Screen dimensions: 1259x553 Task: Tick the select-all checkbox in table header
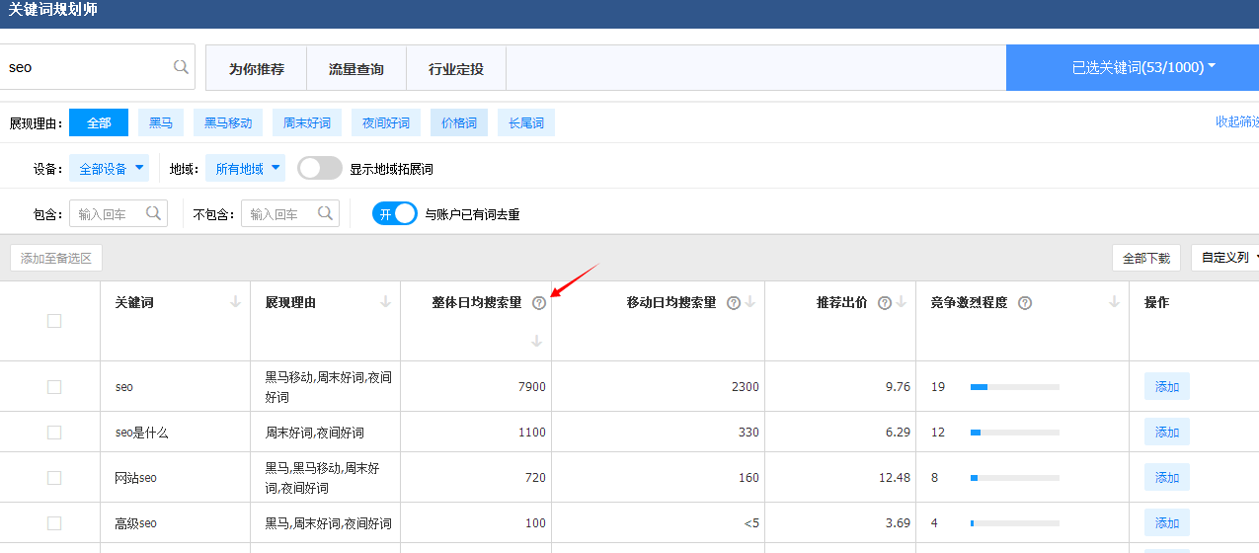[x=54, y=321]
